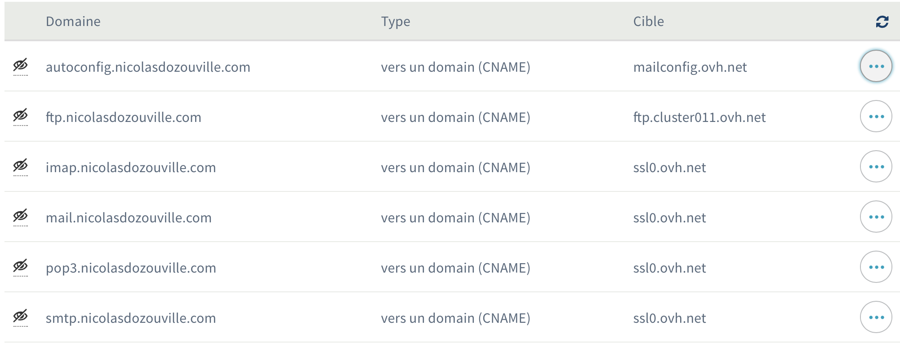Image resolution: width=900 pixels, height=347 pixels.
Task: Toggle hidden-eye icon for ftp.nicolasdozouville.com
Action: pyautogui.click(x=20, y=116)
